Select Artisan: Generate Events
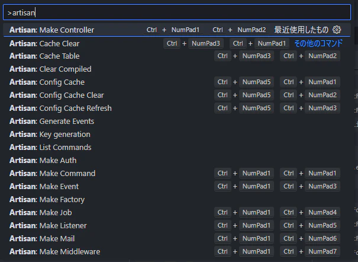The image size is (358, 262). point(177,121)
